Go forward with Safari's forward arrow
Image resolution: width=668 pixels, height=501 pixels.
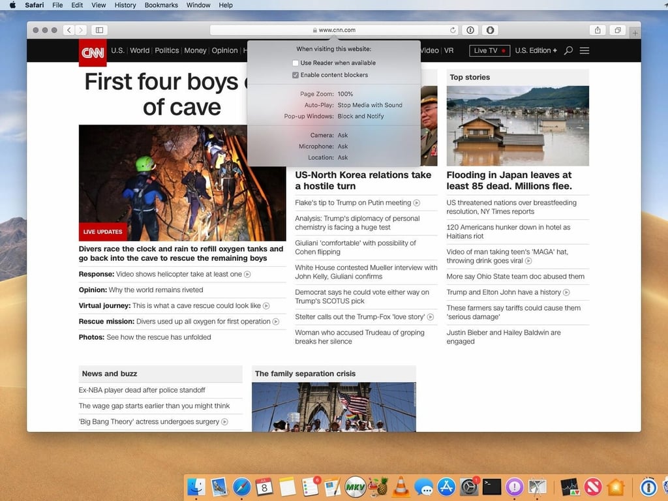[81, 30]
